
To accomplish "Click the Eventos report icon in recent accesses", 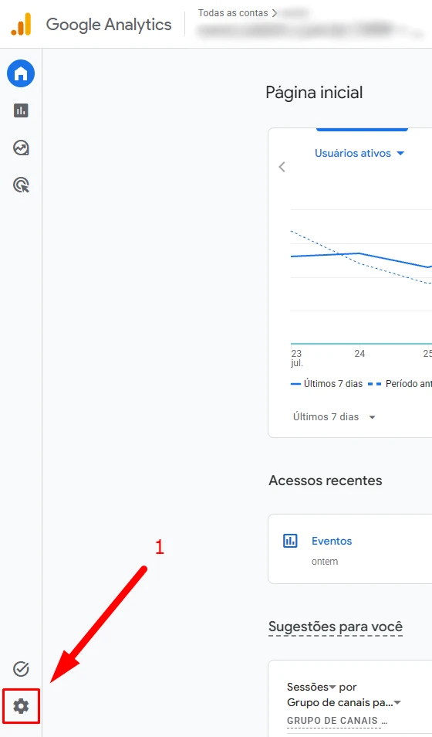I will 290,541.
